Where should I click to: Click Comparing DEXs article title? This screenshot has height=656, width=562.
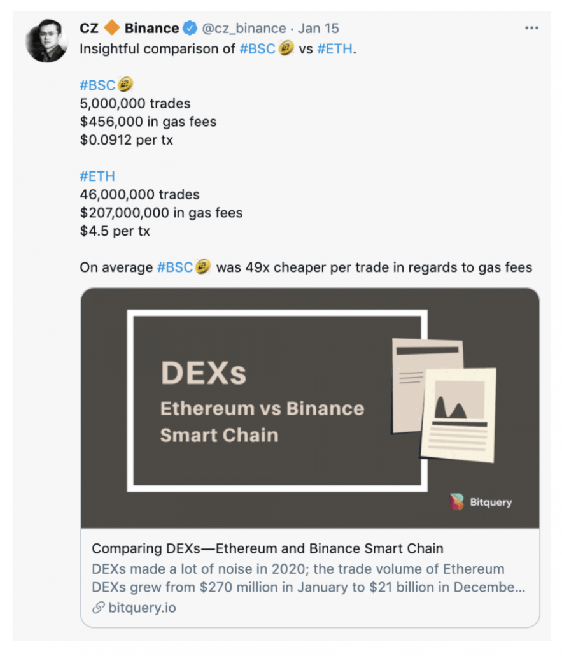267,548
